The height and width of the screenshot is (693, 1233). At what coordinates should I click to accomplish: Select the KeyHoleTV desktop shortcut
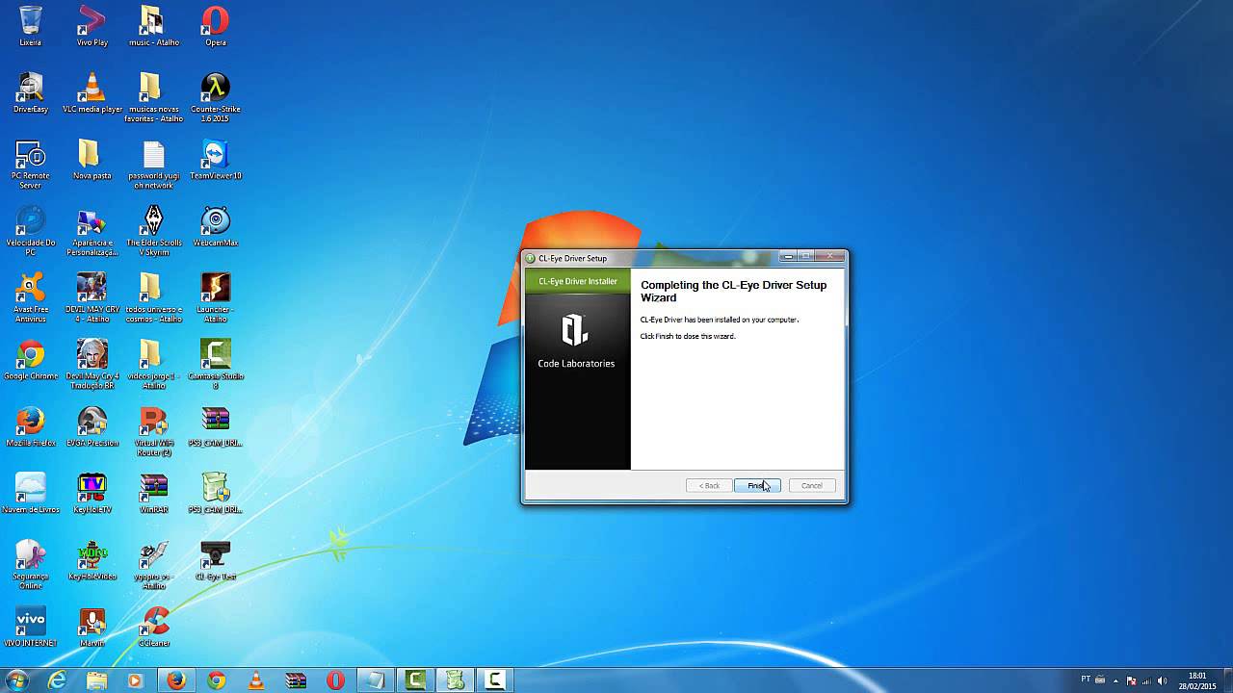tap(92, 492)
